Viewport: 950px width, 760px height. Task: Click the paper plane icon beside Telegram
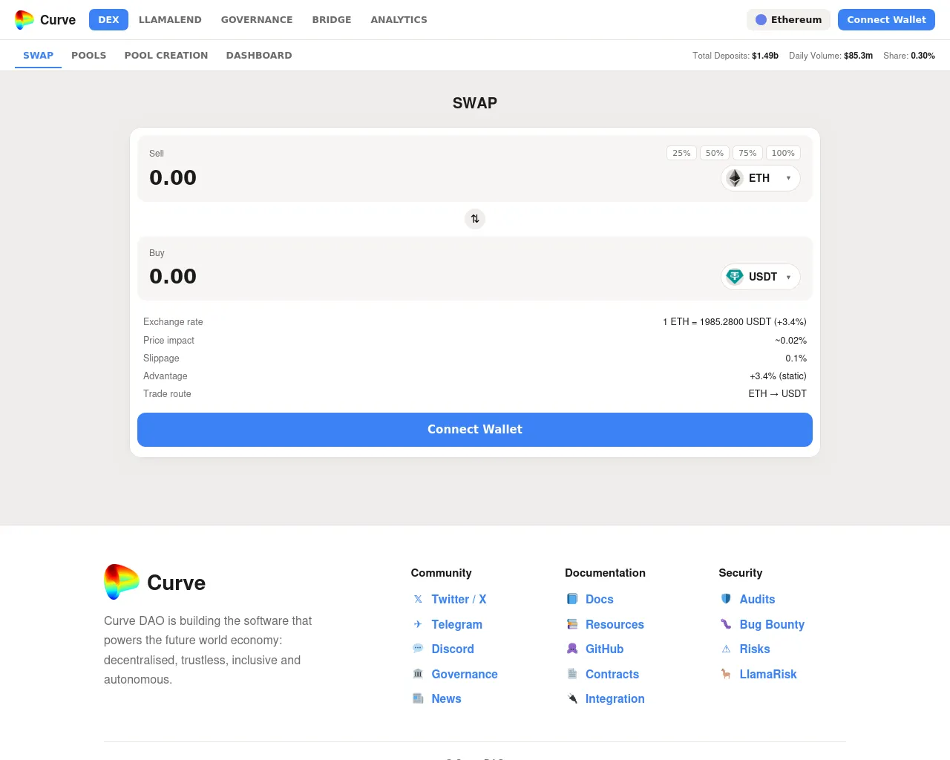[418, 624]
